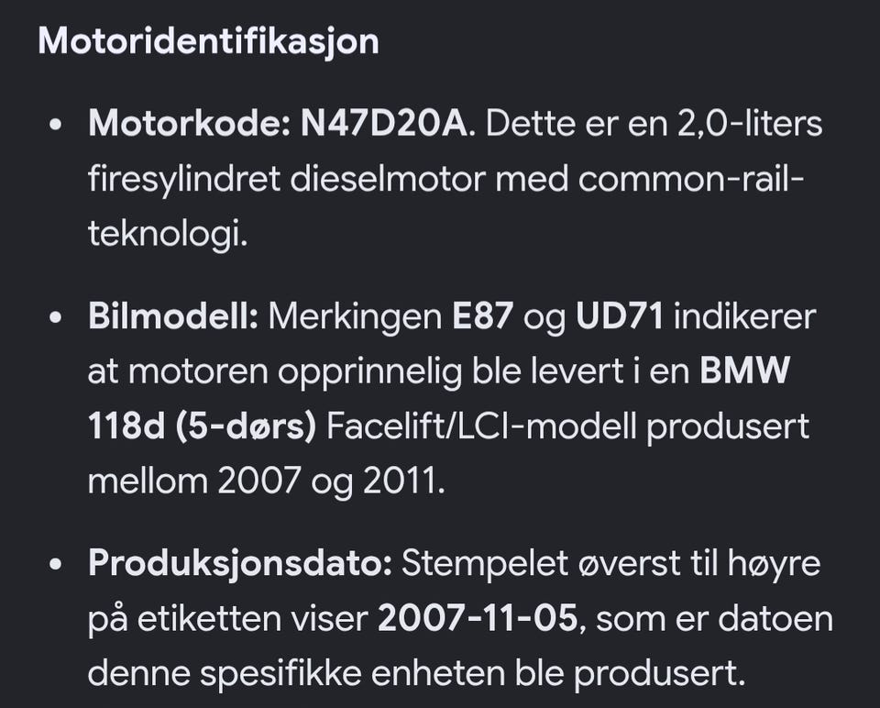
Task: Click the bold UD71 code
Action: pyautogui.click(x=620, y=316)
